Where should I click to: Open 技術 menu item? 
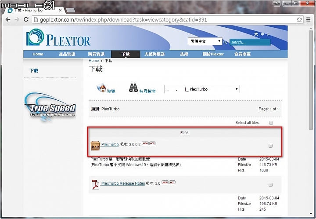(184, 54)
